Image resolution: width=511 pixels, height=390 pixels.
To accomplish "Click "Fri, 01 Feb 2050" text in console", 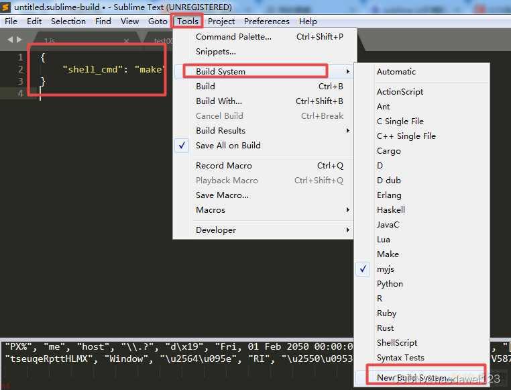I will coord(262,346).
